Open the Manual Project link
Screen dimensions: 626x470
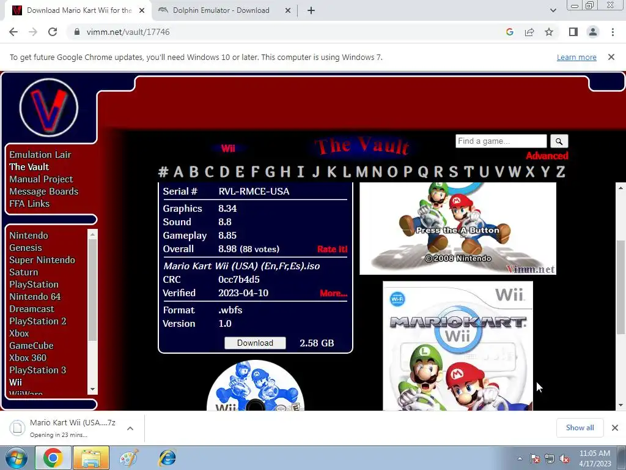click(41, 179)
